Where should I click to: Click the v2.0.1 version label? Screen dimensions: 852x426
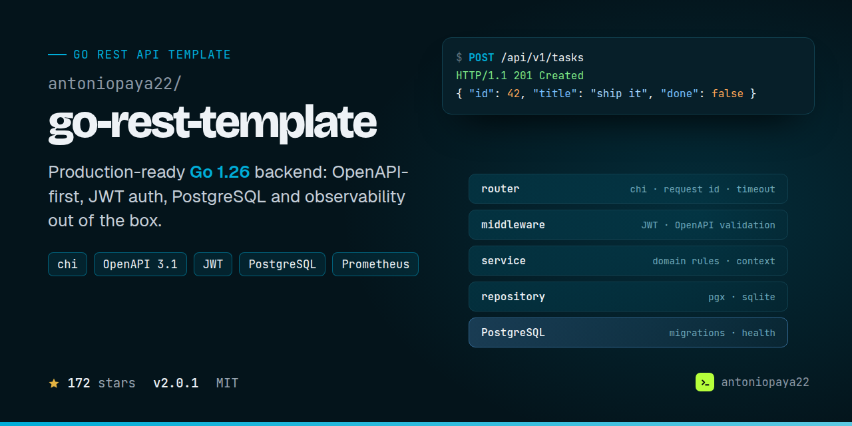coord(176,383)
